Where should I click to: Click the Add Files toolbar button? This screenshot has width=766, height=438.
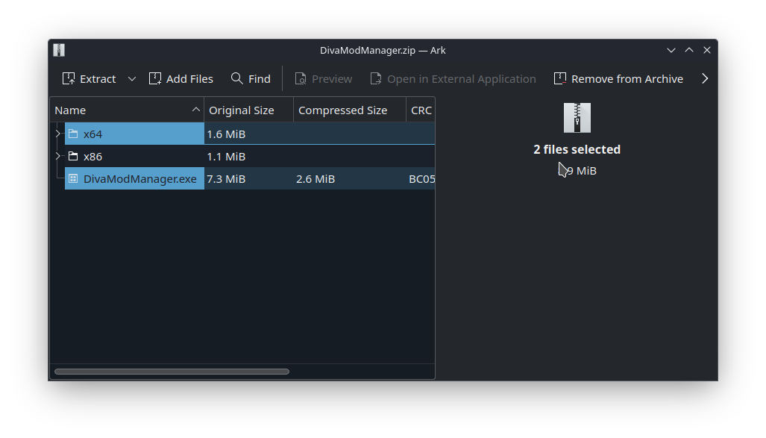[181, 79]
